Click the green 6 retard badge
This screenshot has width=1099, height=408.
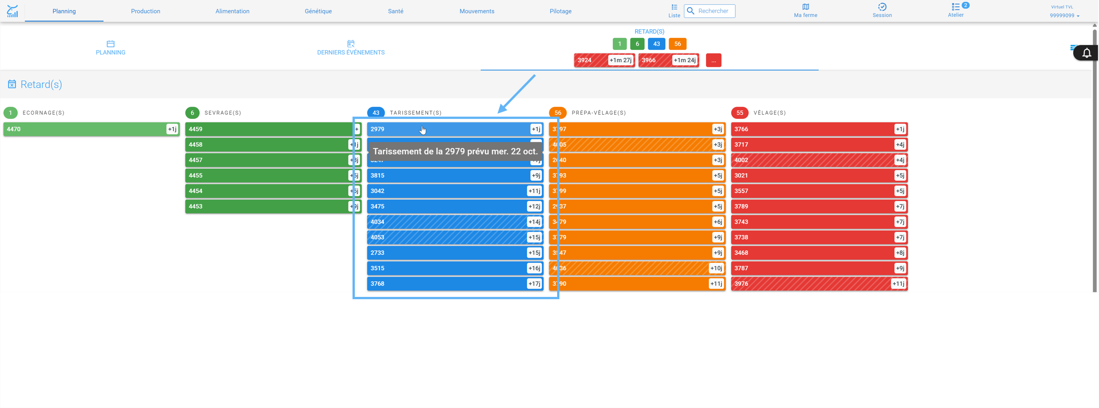[x=637, y=44]
